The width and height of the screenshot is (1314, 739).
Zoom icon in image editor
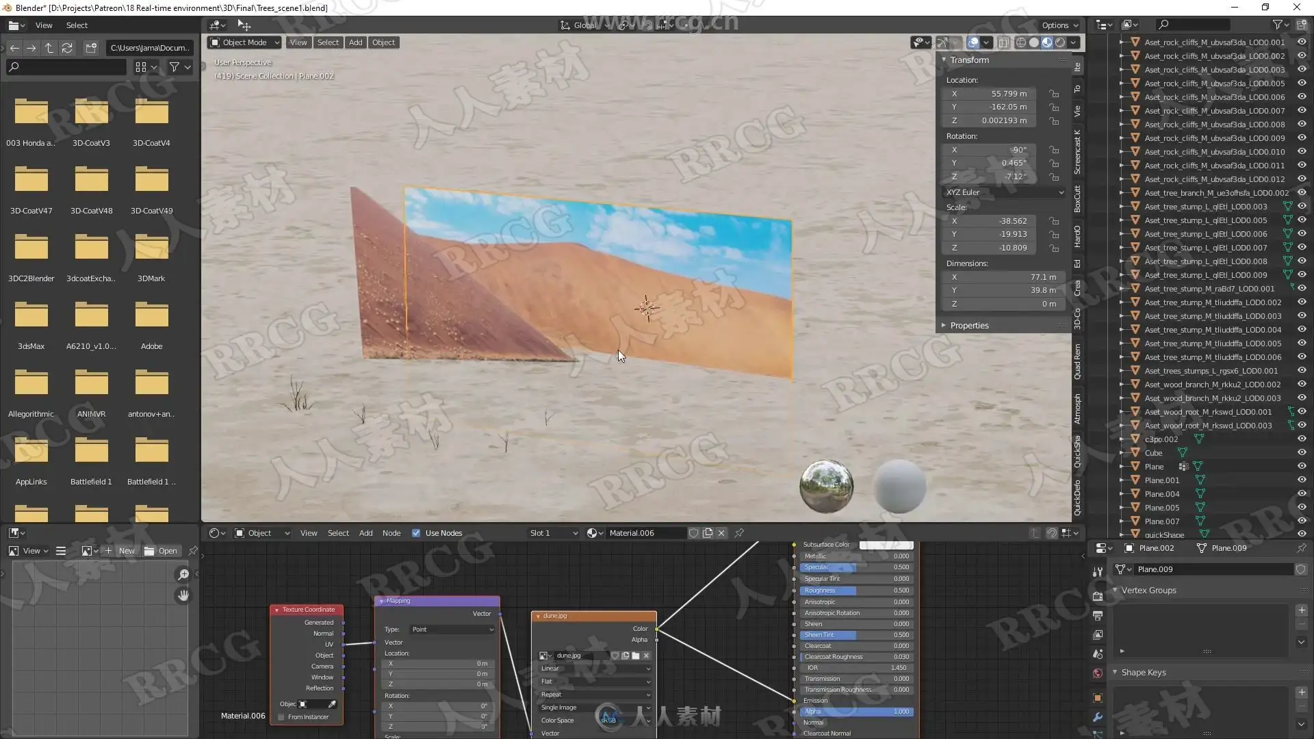[183, 575]
